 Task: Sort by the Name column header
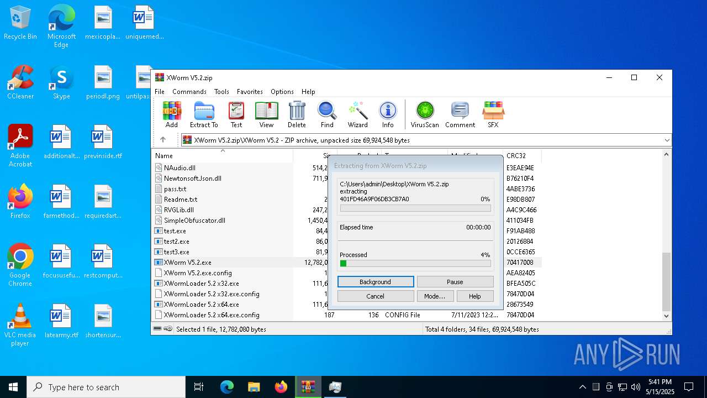[223, 156]
